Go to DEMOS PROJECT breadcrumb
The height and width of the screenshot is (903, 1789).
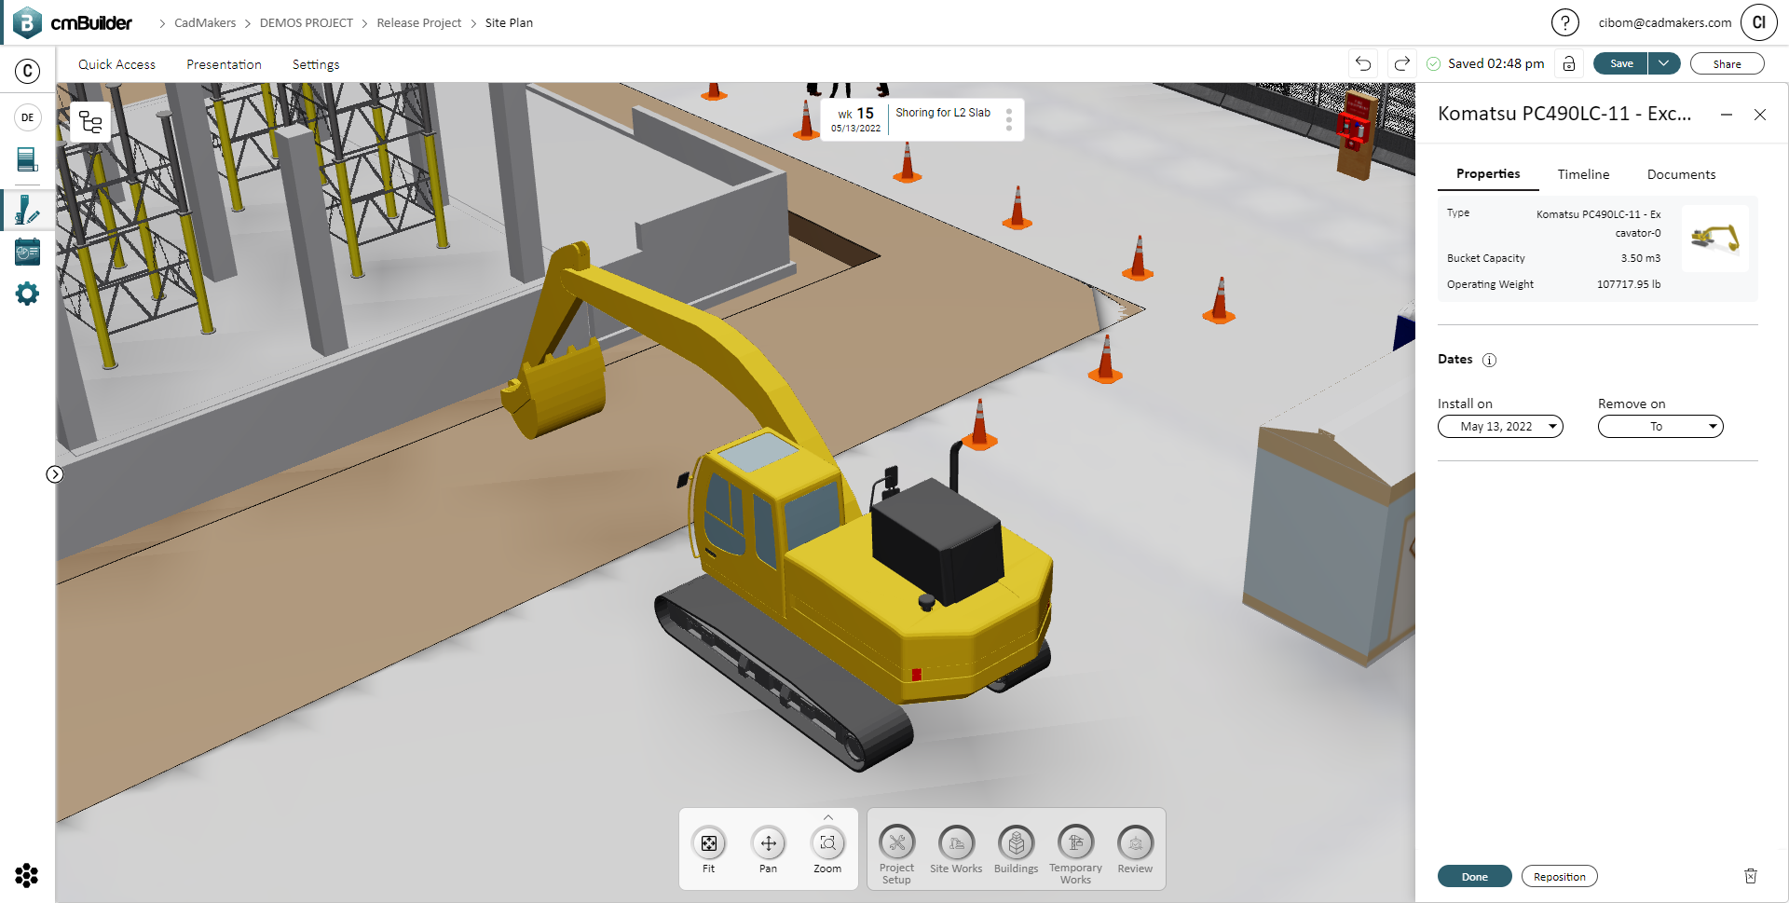(306, 22)
